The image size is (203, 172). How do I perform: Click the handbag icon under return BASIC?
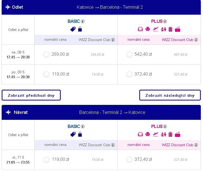pyautogui.click(x=80, y=135)
